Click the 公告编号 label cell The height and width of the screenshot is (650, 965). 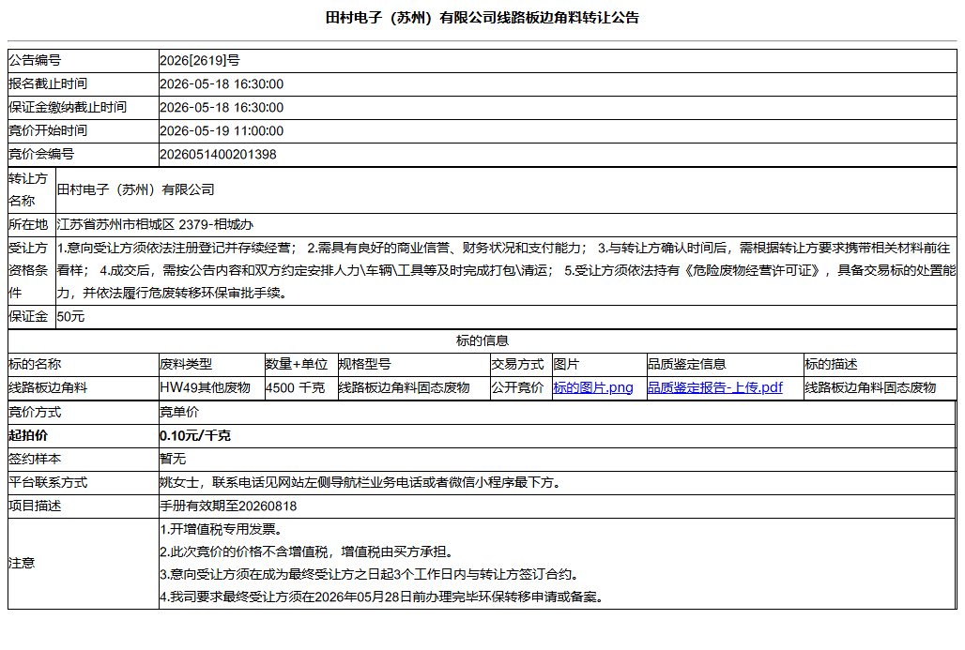tap(84, 61)
